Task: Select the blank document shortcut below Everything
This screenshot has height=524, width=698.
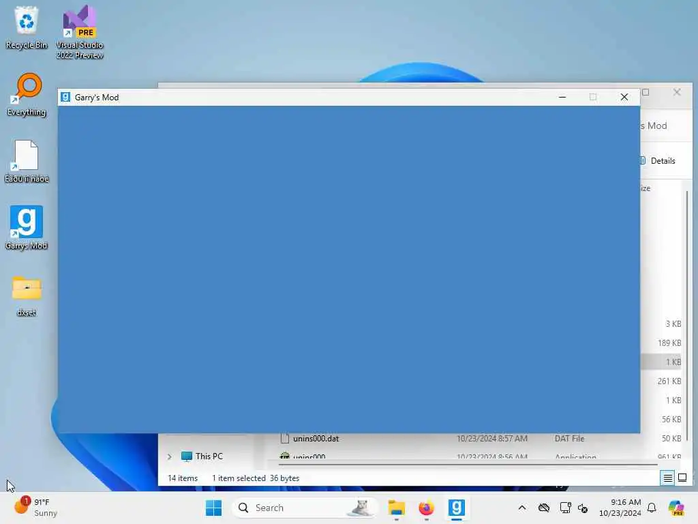Action: point(27,161)
